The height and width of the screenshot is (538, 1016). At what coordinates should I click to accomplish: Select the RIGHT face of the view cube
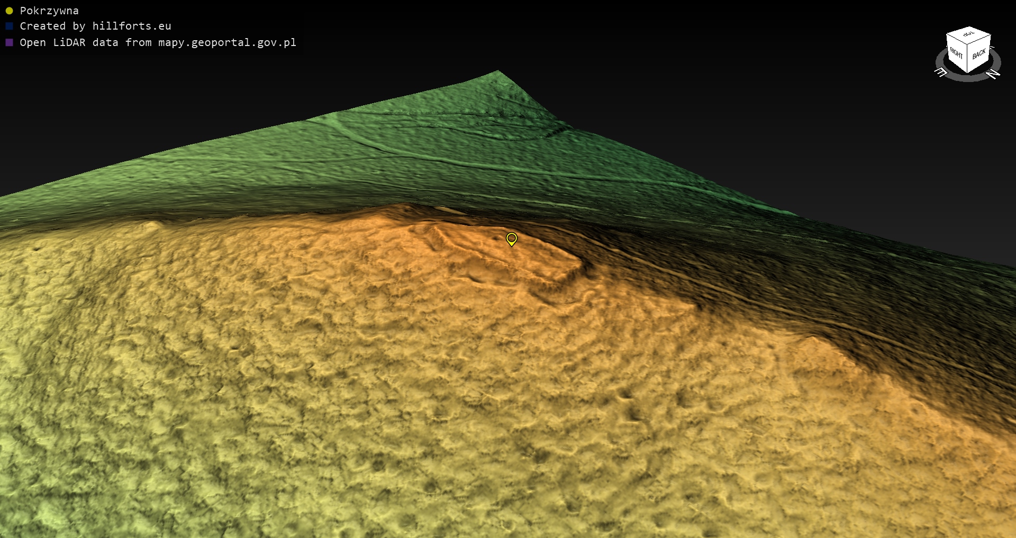click(x=956, y=53)
